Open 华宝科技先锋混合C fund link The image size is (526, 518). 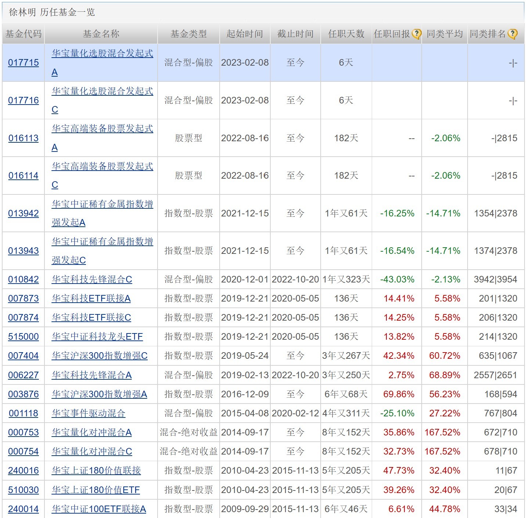pos(92,280)
